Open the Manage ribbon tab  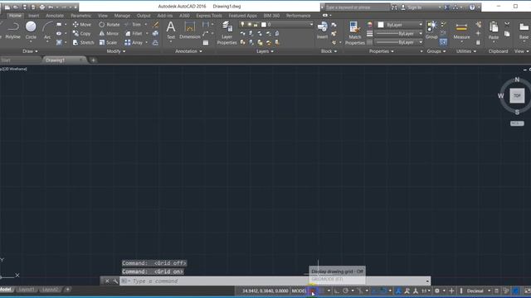coord(122,16)
